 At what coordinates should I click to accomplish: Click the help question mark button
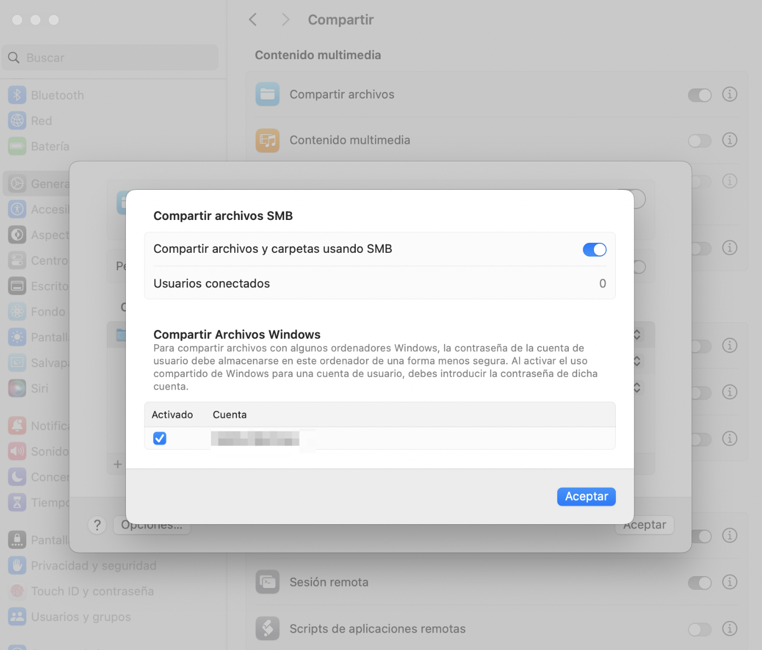(x=97, y=525)
